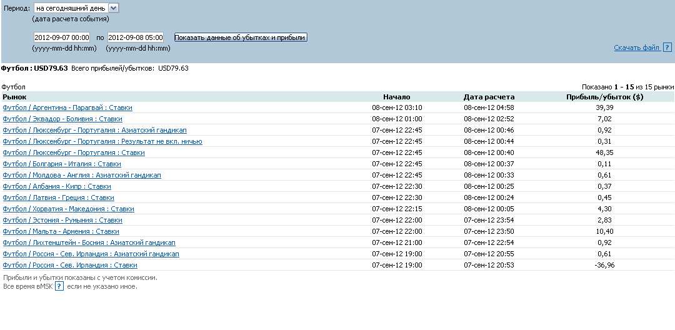Open Люксембург - Португалия : Ставки market

(74, 152)
